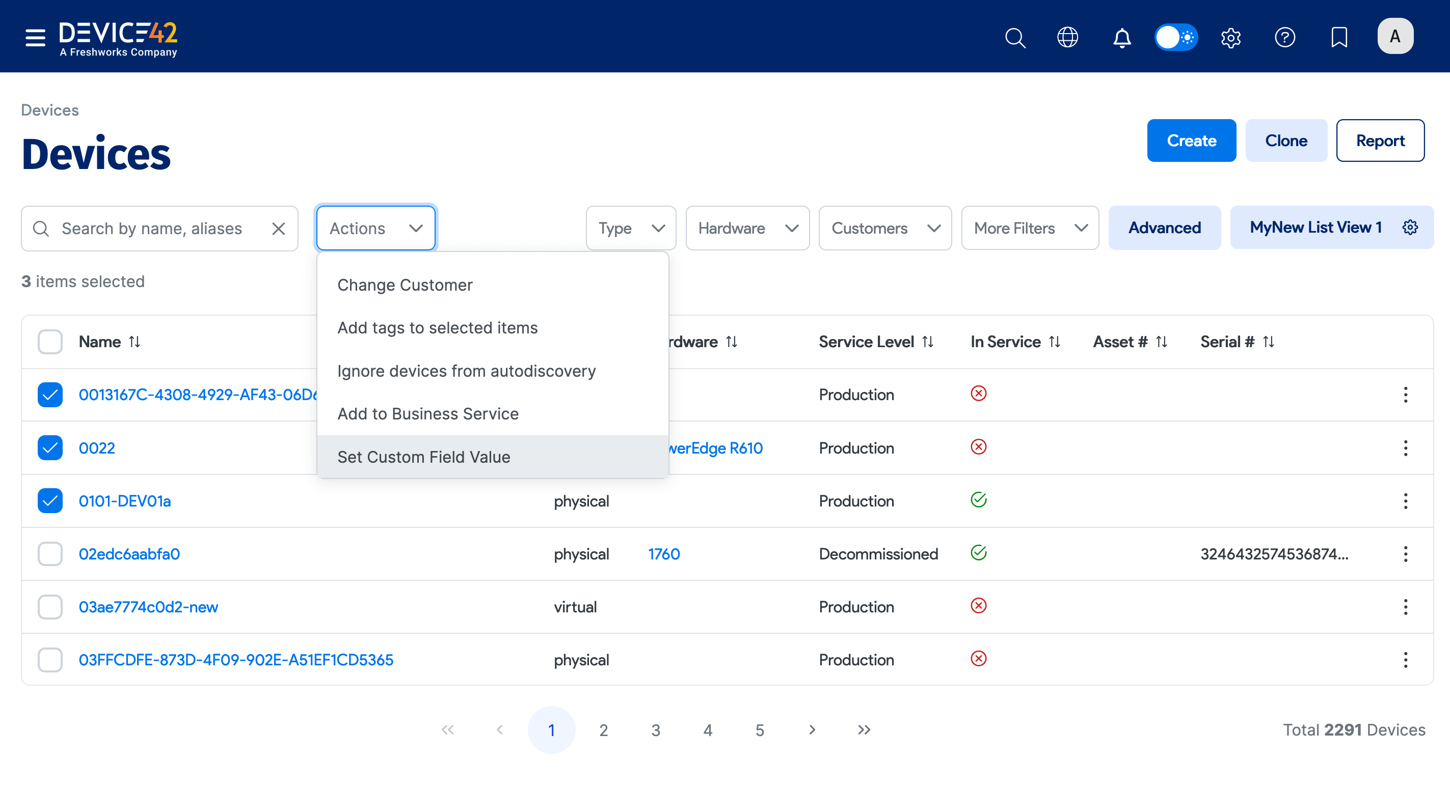This screenshot has width=1450, height=788.
Task: Open the notifications bell icon
Action: point(1121,37)
